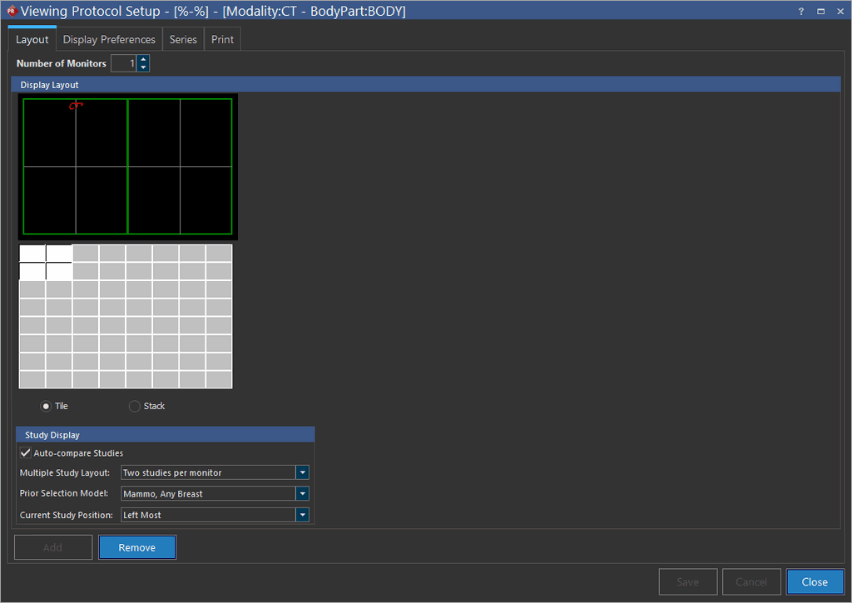Viewport: 852px width, 603px height.
Task: Click the Number of Monitors input field
Action: (x=123, y=63)
